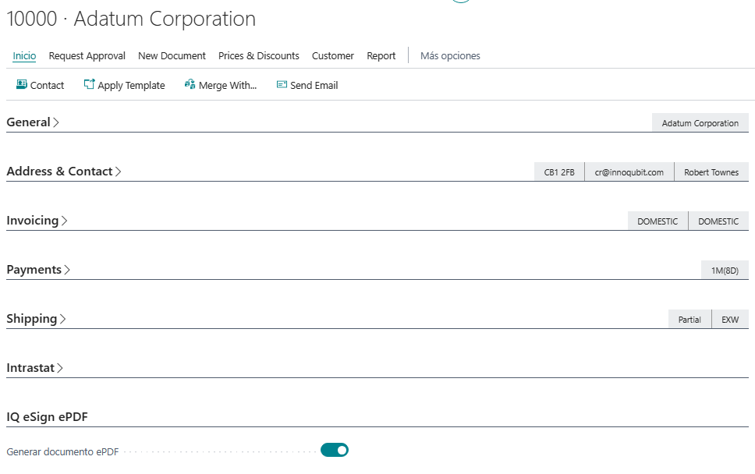Click the Contact card icon
The image size is (755, 474).
point(22,85)
